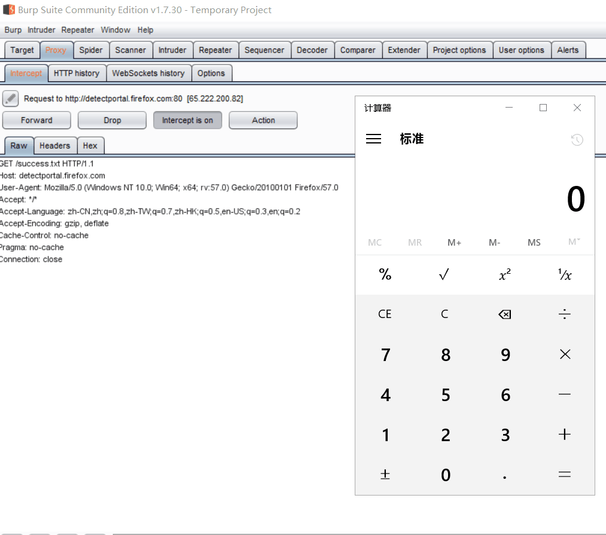The height and width of the screenshot is (535, 606).
Task: Click the calculator CE button
Action: coord(385,314)
